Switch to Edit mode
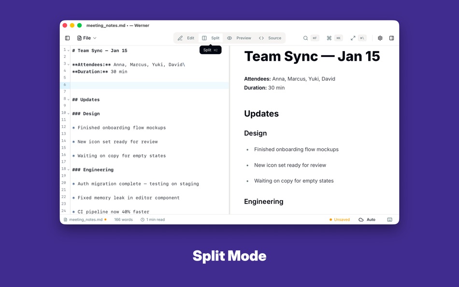The width and height of the screenshot is (459, 287). coord(186,38)
